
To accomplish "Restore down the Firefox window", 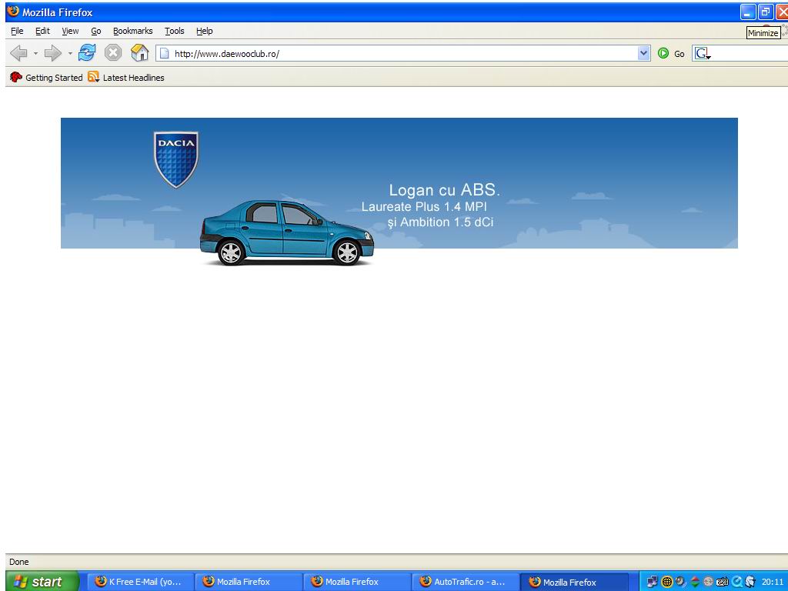I will pos(766,12).
